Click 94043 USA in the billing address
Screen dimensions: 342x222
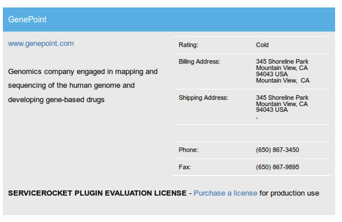click(272, 74)
